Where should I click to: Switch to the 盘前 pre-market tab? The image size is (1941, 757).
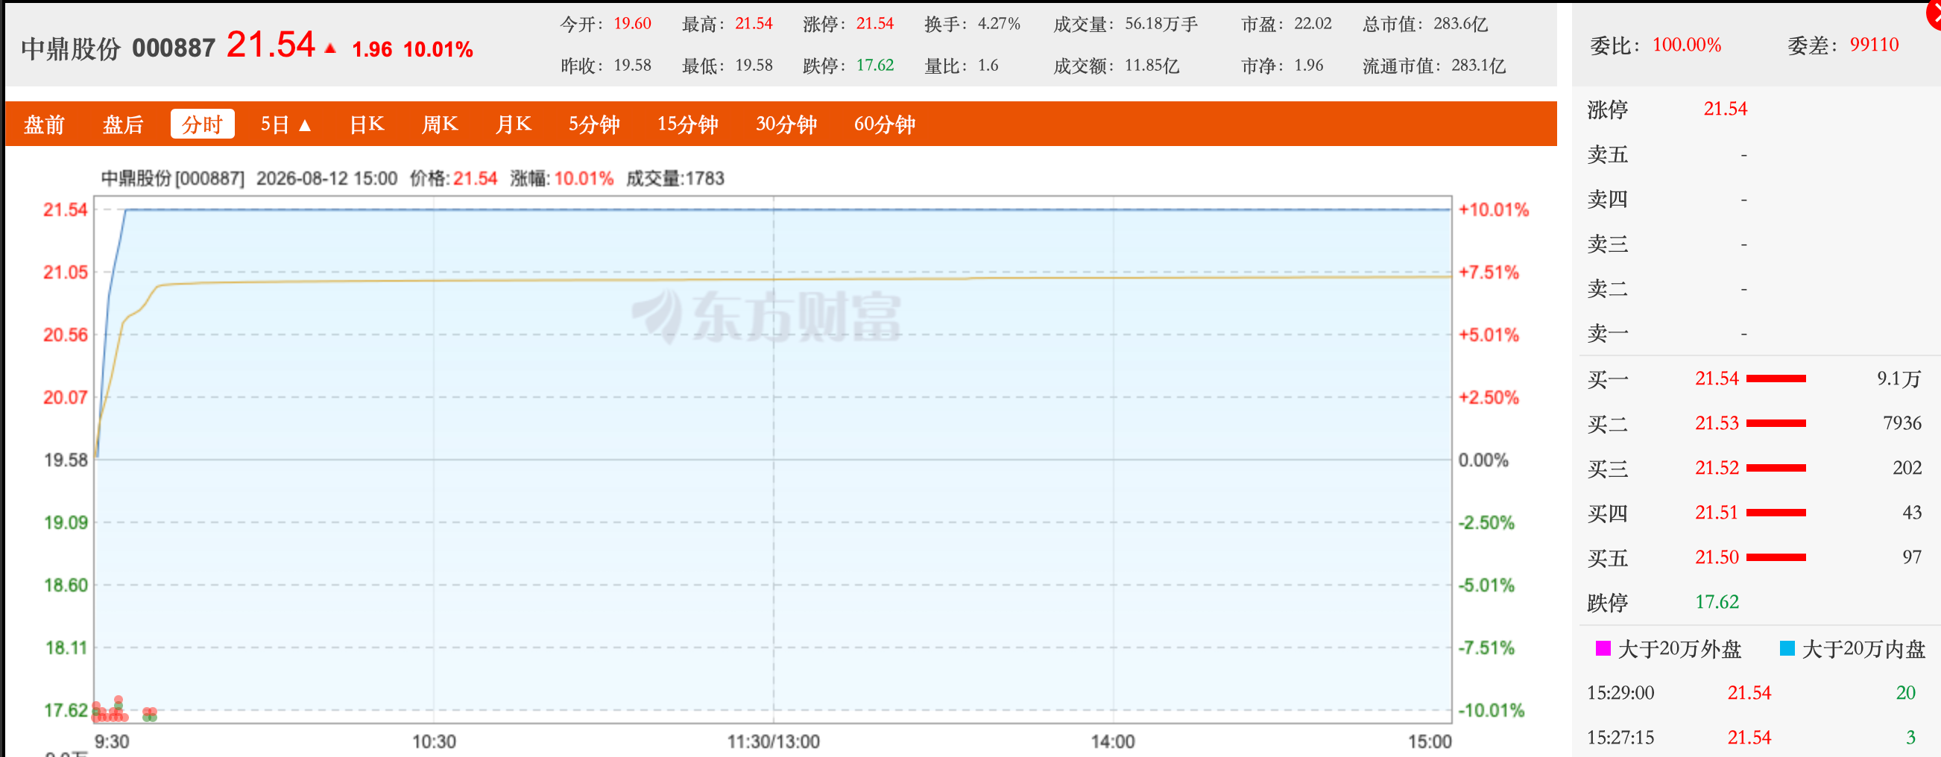(45, 124)
